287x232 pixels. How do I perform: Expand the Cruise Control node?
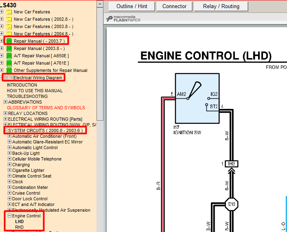click(x=9, y=193)
